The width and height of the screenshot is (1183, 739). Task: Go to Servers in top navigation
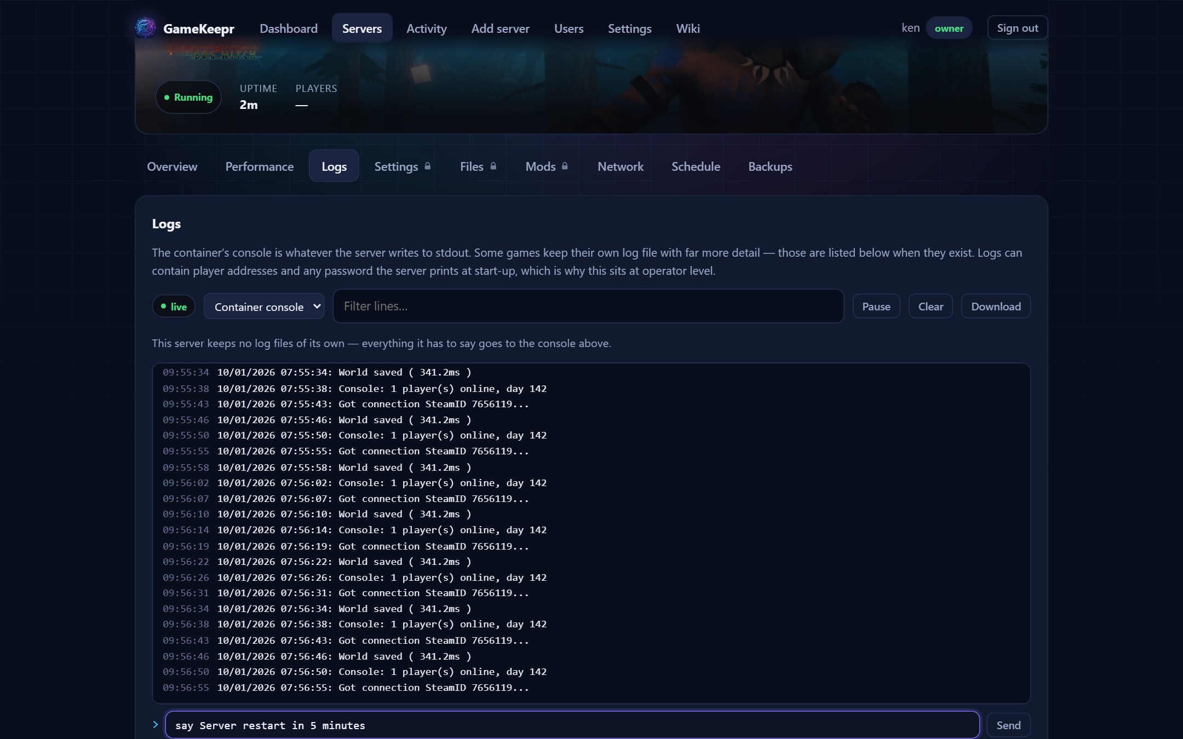(362, 28)
